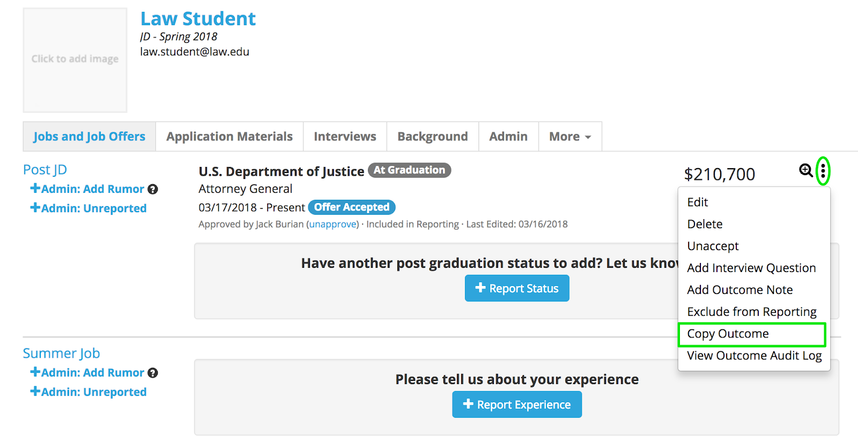Click Exclude from Reporting menu entry

tap(752, 312)
